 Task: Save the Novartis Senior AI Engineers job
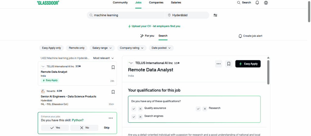tap(113, 92)
